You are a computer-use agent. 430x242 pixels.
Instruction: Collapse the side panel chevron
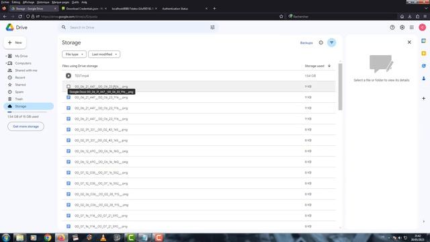pyautogui.click(x=424, y=221)
